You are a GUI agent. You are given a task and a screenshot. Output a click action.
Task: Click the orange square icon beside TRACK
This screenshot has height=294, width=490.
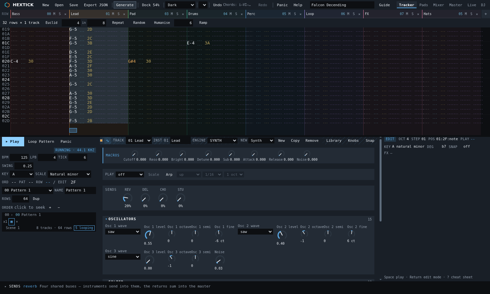pyautogui.click(x=101, y=140)
